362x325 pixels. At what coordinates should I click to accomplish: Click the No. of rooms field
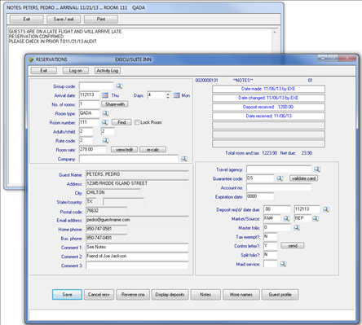tap(90, 104)
